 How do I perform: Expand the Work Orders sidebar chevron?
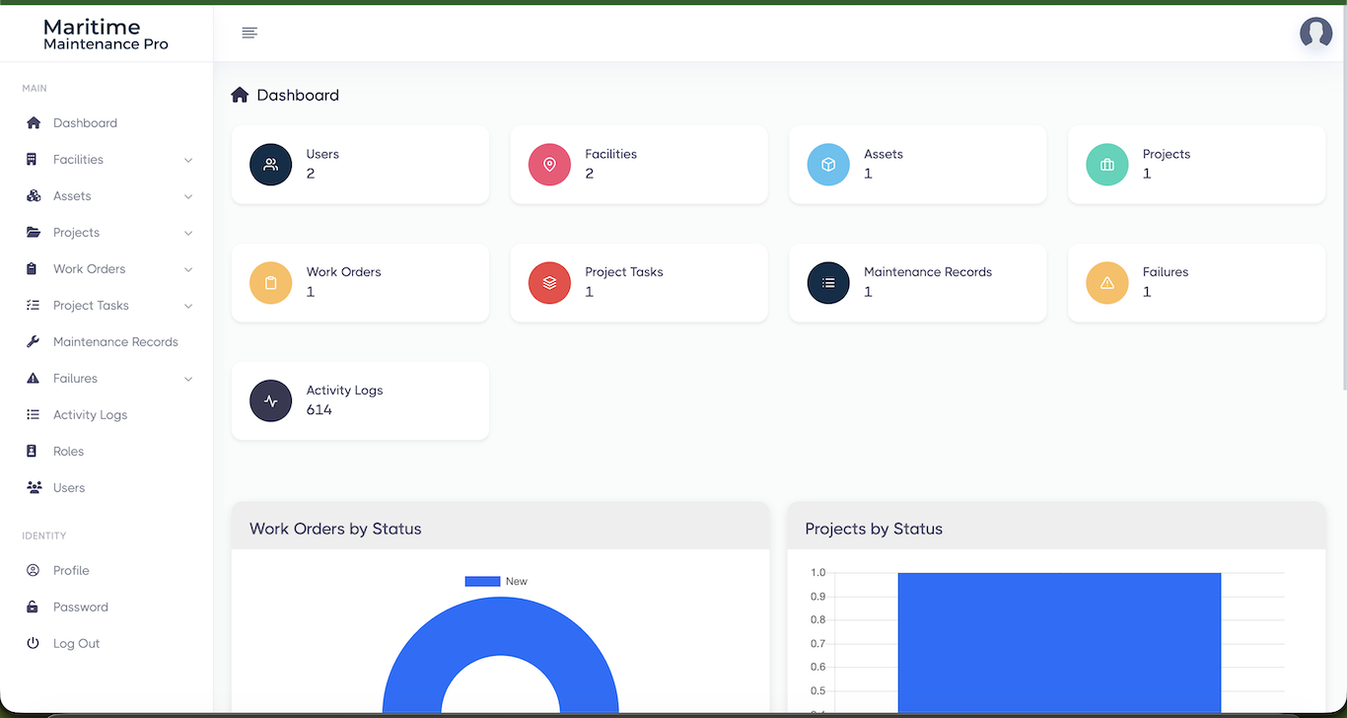pos(188,270)
